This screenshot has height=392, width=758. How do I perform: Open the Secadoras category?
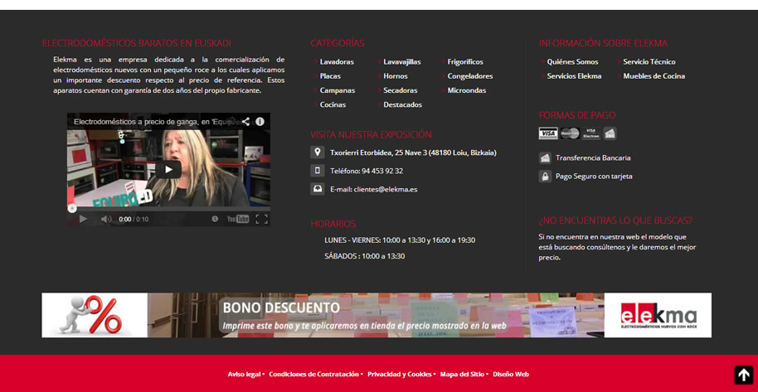click(x=401, y=90)
